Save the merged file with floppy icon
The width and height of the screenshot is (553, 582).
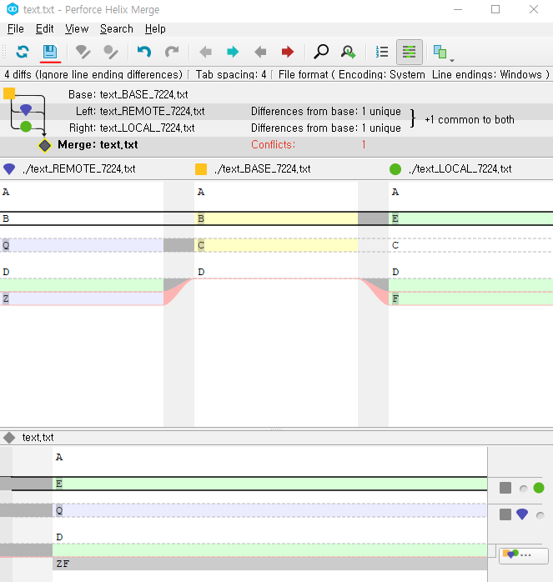click(x=50, y=52)
